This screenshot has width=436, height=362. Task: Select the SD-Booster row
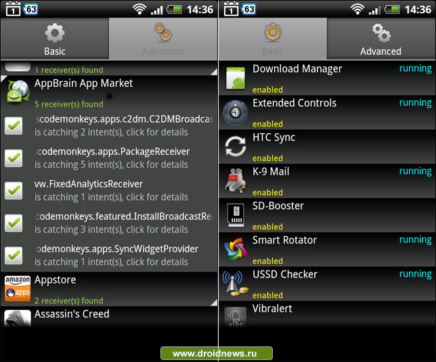tap(327, 215)
